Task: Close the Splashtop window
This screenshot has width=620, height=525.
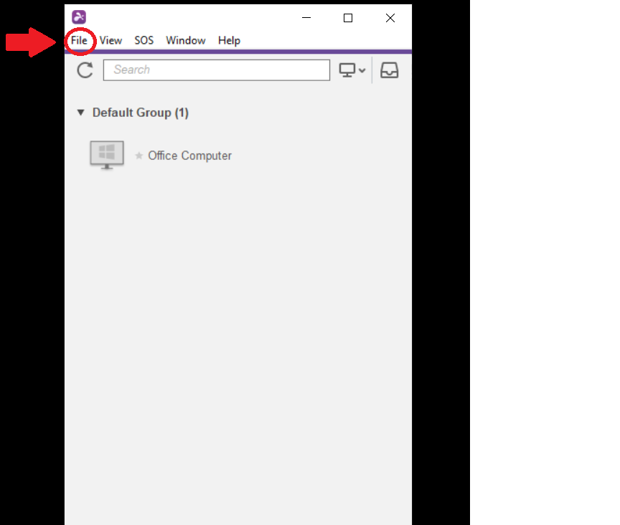Action: click(x=390, y=18)
